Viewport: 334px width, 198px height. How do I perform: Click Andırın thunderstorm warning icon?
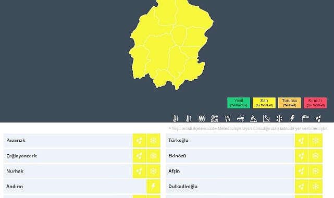(153, 187)
